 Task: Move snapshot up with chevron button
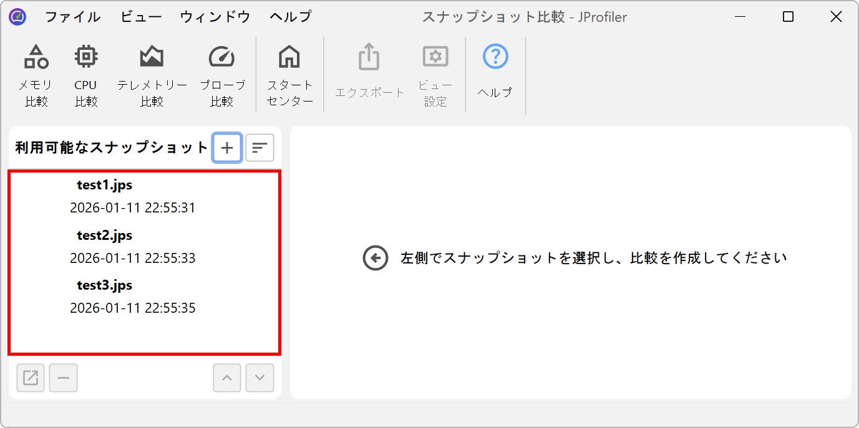coord(227,378)
